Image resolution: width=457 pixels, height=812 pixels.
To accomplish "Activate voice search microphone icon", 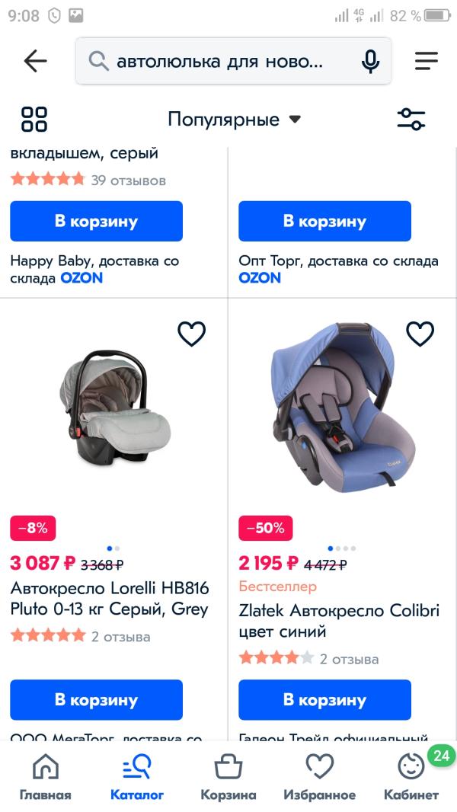I will point(370,62).
